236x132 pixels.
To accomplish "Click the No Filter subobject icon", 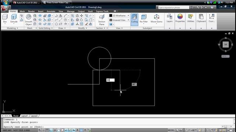I will tap(143, 16).
